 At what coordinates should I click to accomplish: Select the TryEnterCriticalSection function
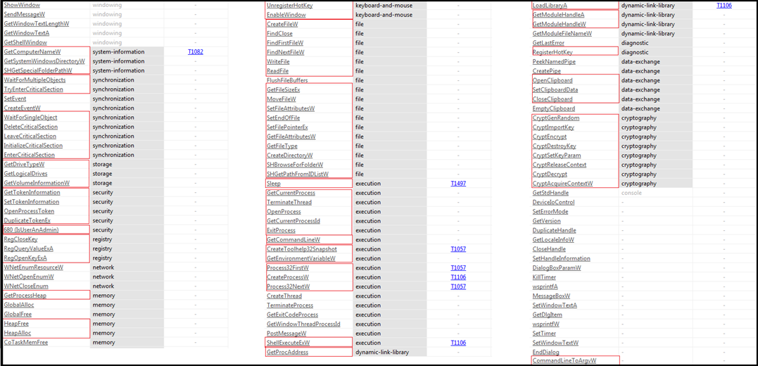point(33,89)
